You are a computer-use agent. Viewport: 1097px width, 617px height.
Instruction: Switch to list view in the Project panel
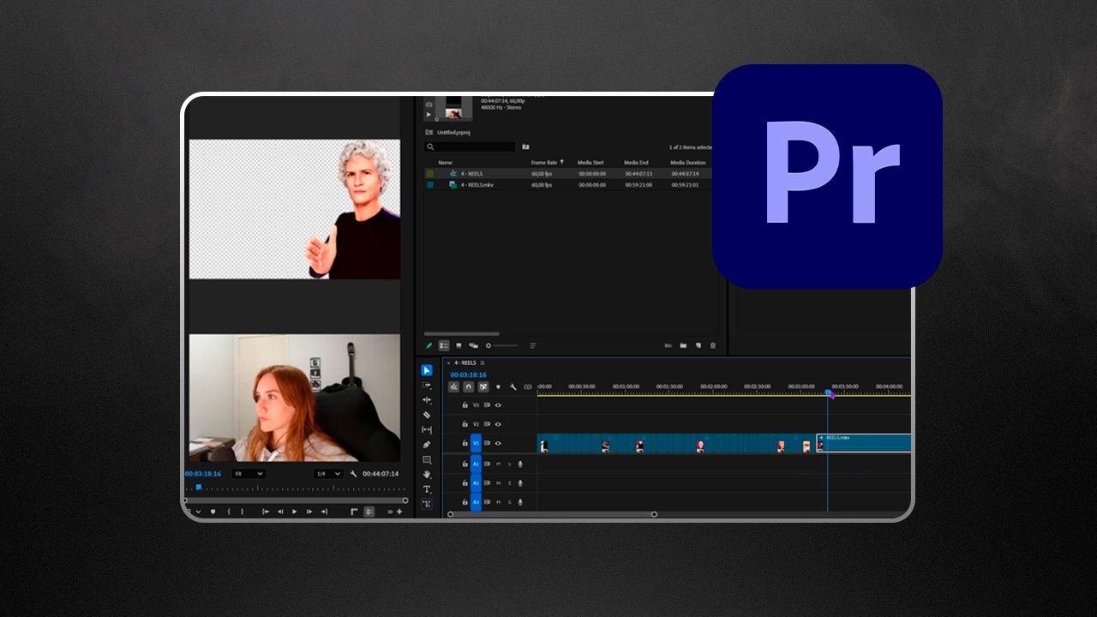(444, 345)
